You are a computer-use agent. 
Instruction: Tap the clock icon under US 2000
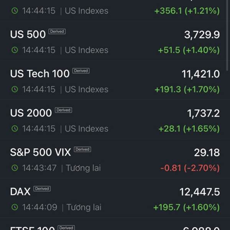[15, 128]
